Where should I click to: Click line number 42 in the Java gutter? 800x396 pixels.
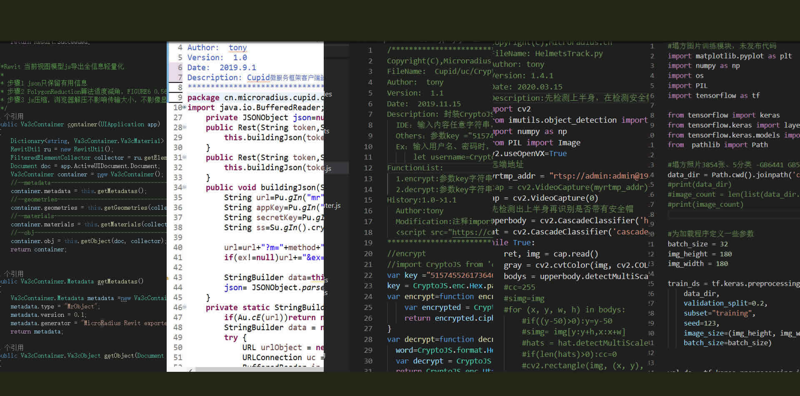point(178,268)
